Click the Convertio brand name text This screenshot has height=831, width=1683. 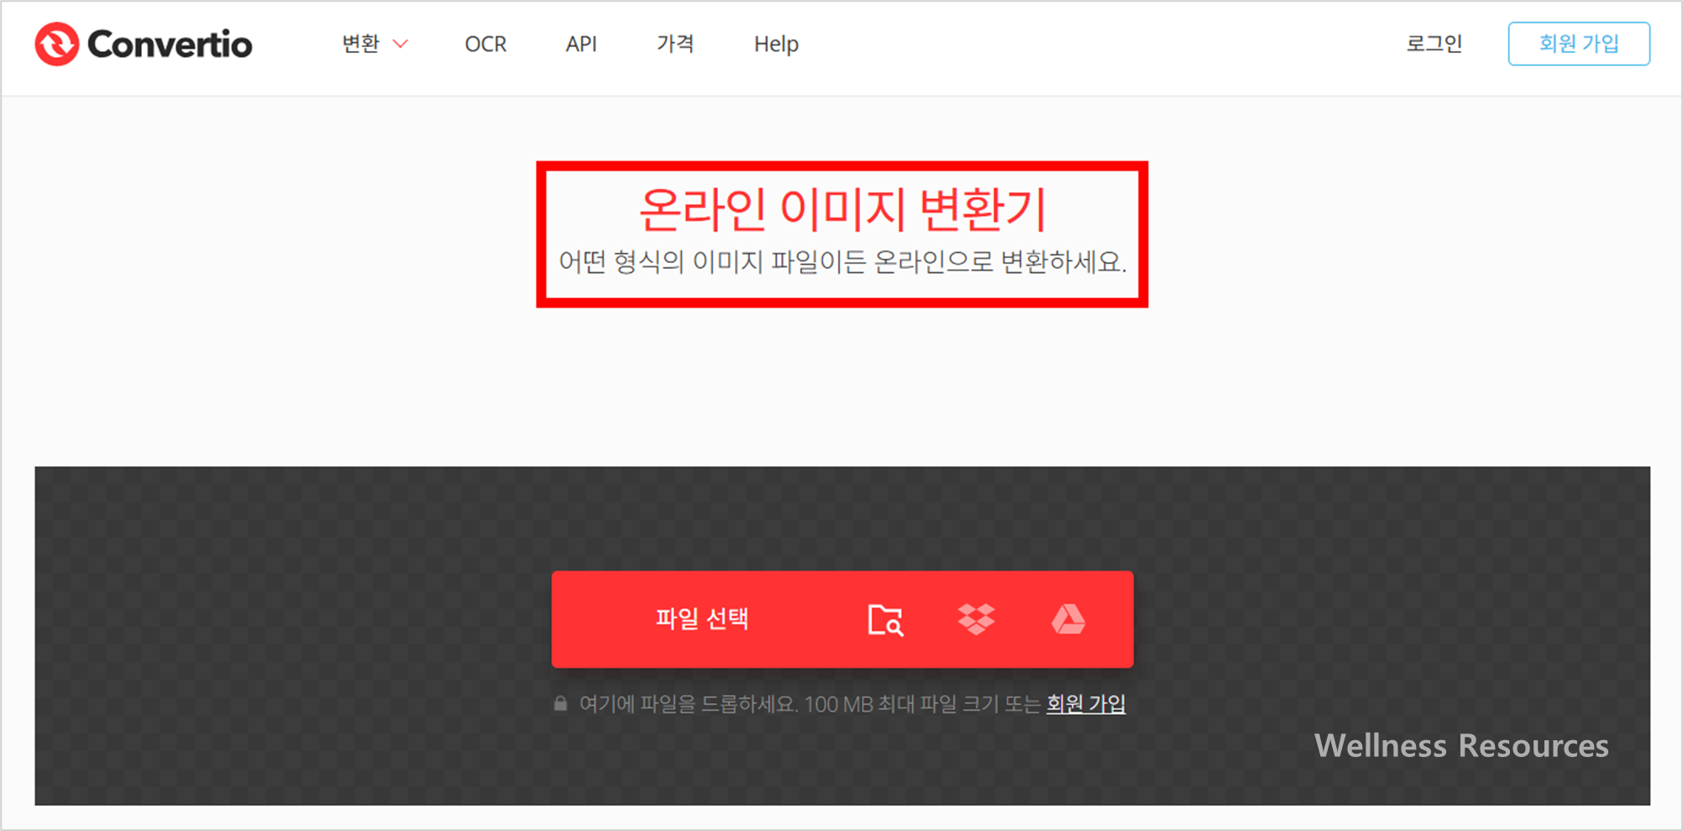point(170,45)
